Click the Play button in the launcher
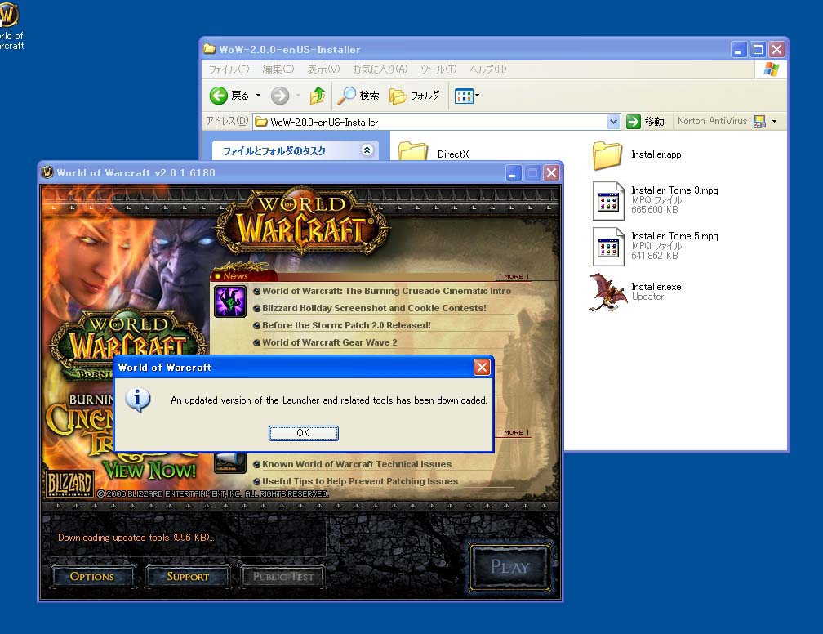 click(x=509, y=567)
